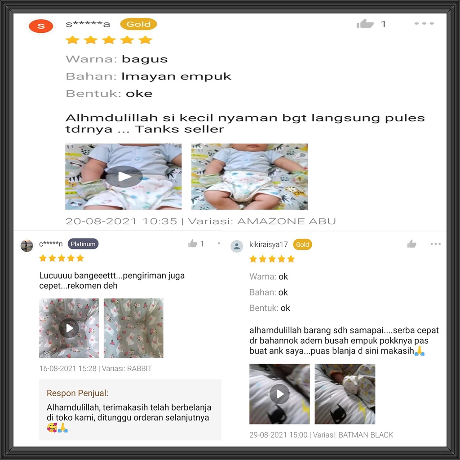
Task: Click the Respon Penjual seller reply box
Action: [x=130, y=410]
